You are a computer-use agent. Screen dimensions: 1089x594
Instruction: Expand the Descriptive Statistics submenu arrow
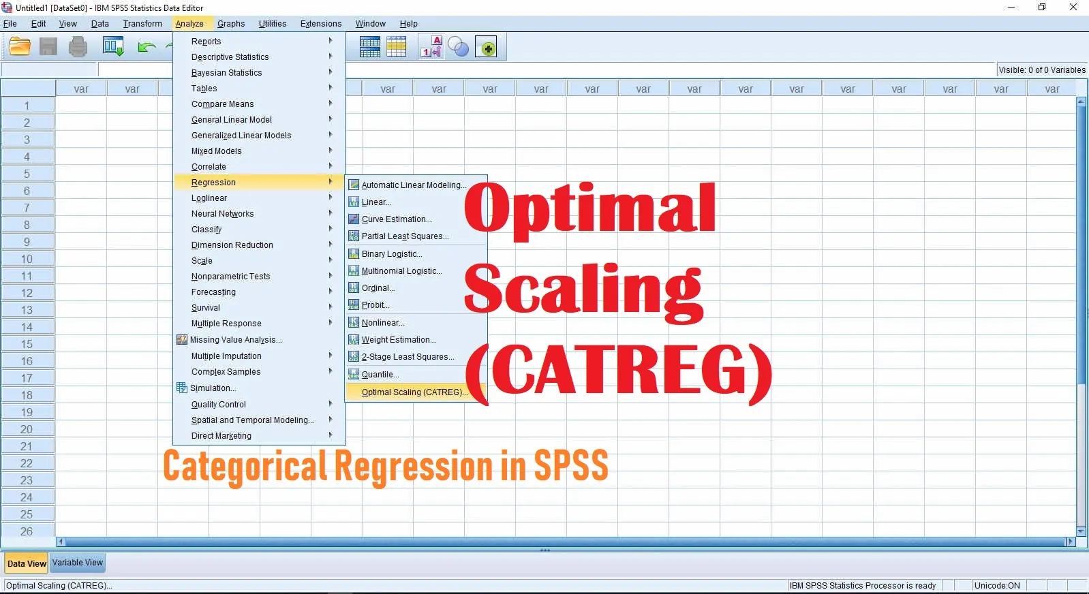331,57
